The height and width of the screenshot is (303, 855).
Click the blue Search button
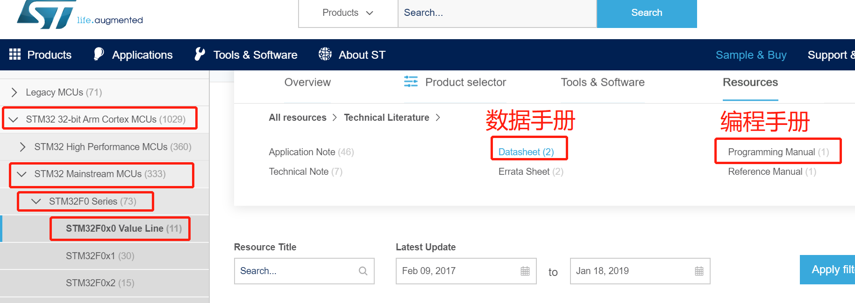[x=647, y=14]
